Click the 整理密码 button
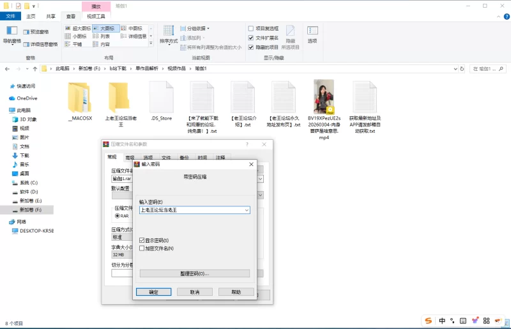The image size is (511, 329). (x=195, y=273)
